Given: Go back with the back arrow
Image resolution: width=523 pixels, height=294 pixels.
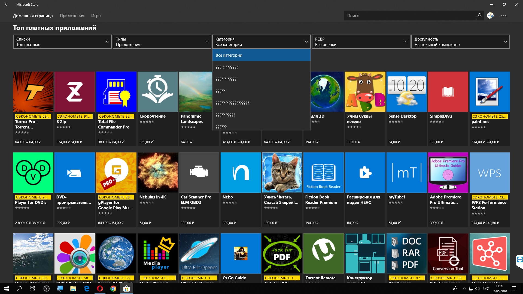Looking at the screenshot, I should pyautogui.click(x=7, y=4).
